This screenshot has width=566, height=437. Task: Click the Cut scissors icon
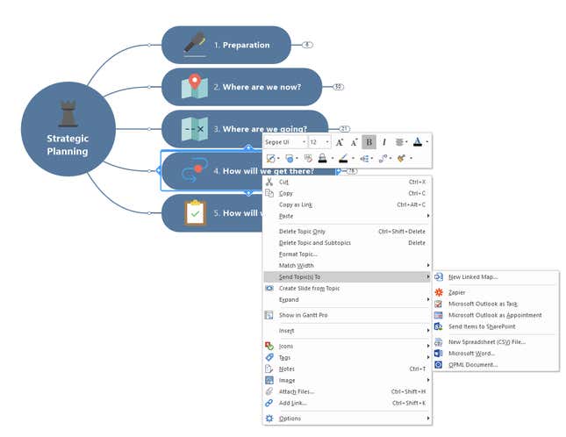(x=269, y=182)
